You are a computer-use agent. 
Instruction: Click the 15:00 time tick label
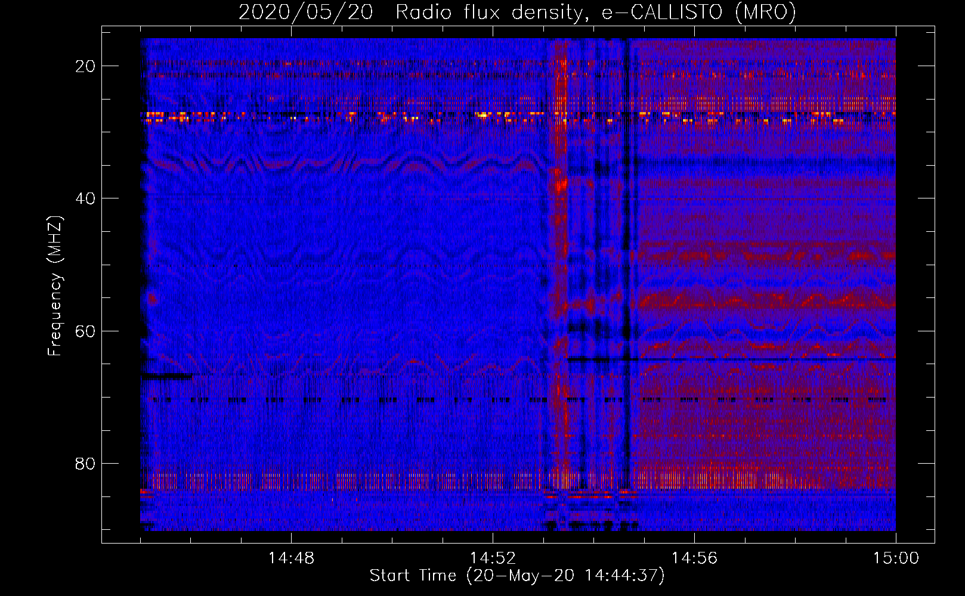[896, 558]
